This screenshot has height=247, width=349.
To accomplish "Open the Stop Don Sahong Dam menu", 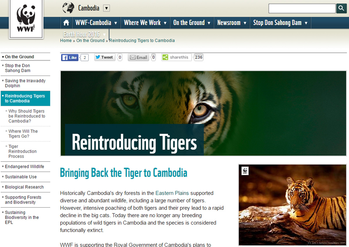I will tap(280, 23).
